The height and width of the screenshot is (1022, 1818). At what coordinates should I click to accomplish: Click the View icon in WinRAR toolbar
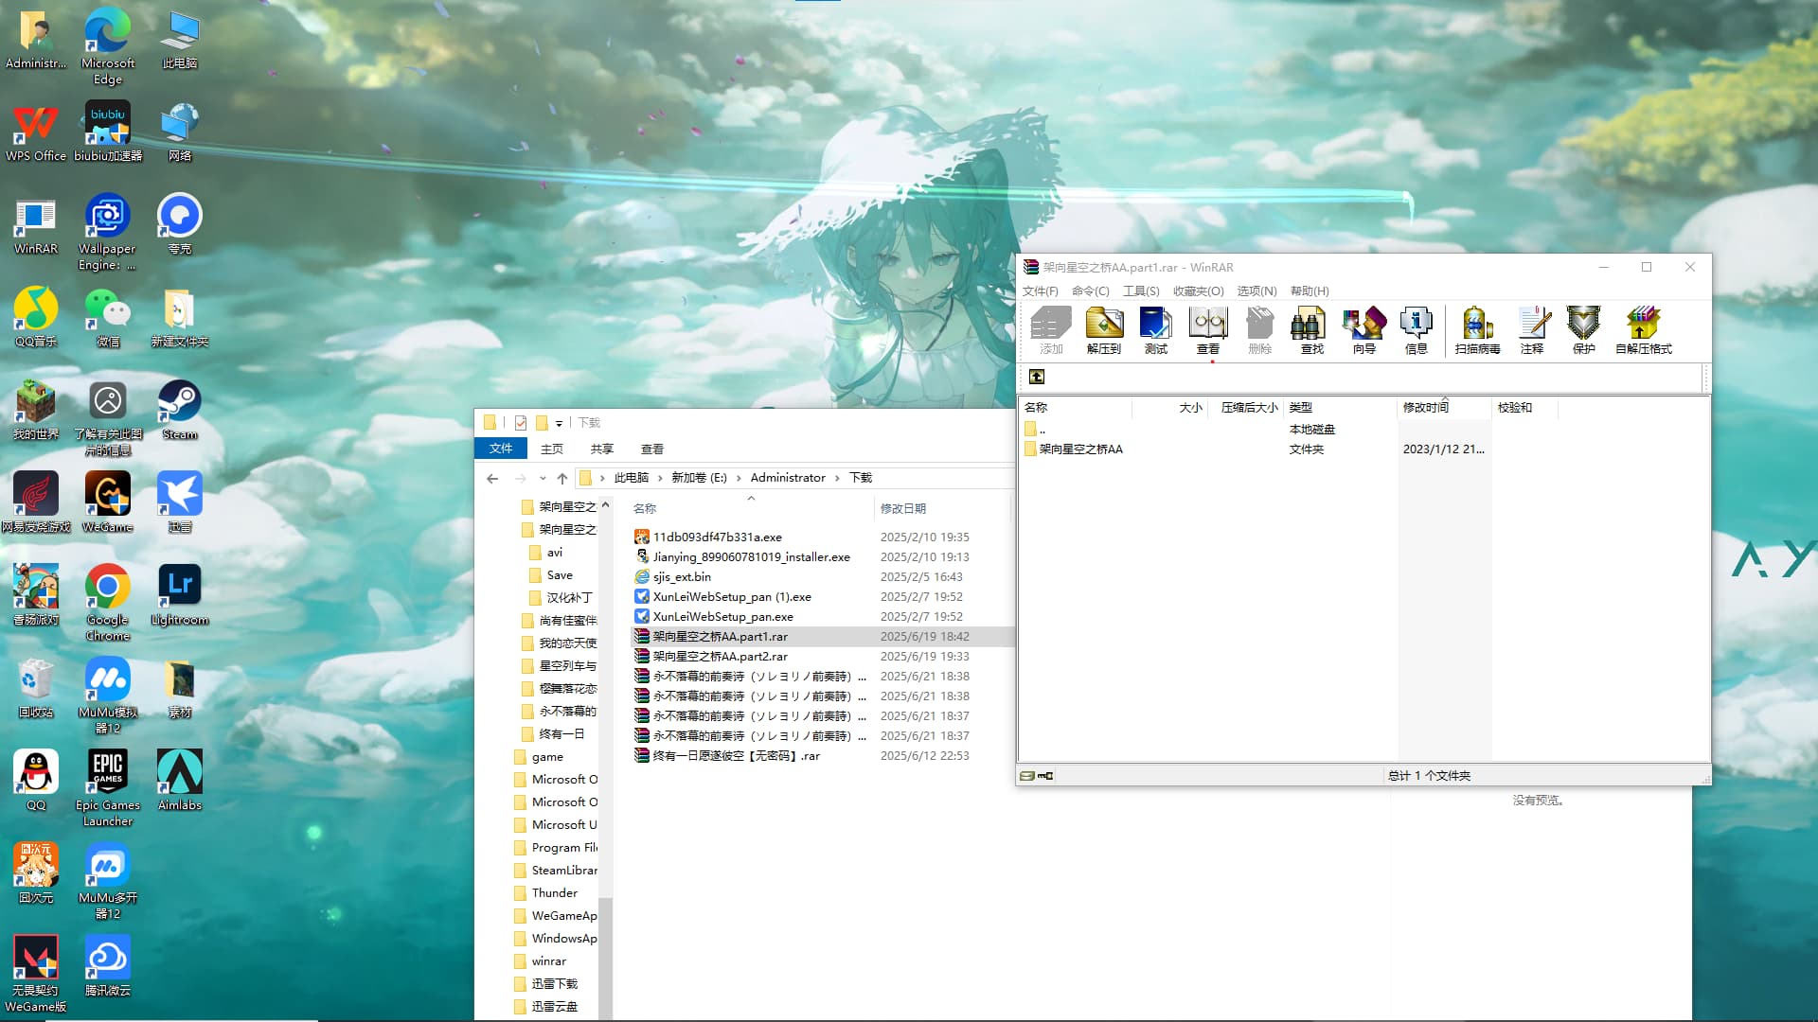(x=1207, y=330)
